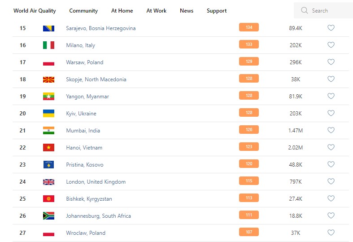Click the South Africa flag icon
Image resolution: width=353 pixels, height=242 pixels.
coord(48,216)
